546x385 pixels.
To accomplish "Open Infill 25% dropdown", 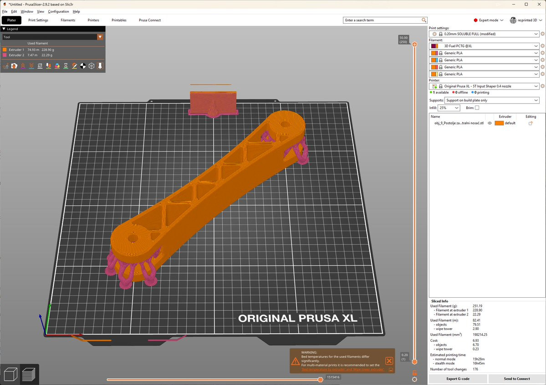I will click(449, 108).
